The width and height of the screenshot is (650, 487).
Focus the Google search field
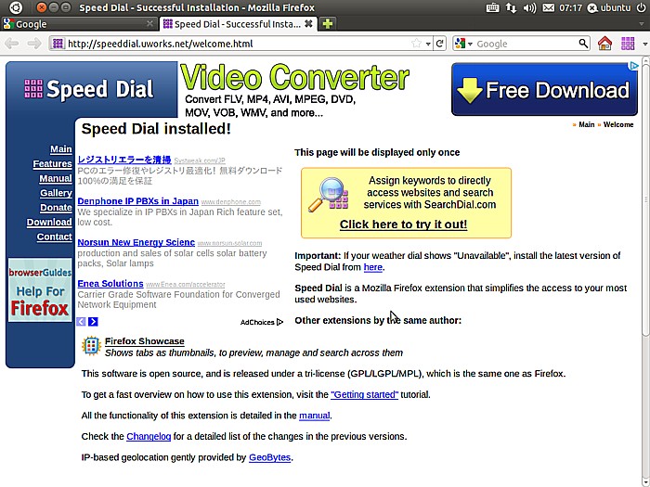pos(526,44)
